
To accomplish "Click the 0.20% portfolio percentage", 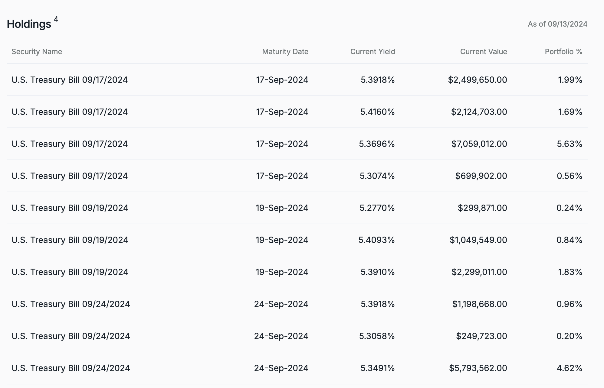I will coord(569,336).
